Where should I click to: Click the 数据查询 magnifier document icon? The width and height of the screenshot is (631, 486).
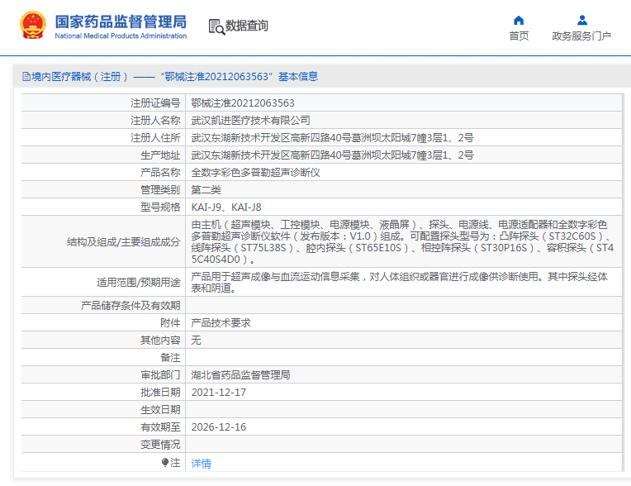pos(216,26)
